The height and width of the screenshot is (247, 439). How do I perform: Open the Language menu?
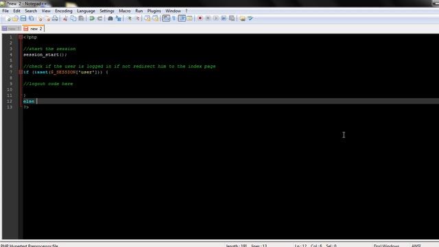pyautogui.click(x=86, y=11)
